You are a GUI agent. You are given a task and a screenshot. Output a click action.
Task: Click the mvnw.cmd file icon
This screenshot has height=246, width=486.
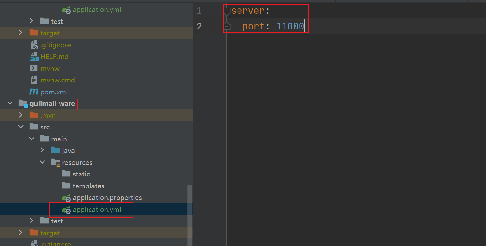pyautogui.click(x=34, y=80)
